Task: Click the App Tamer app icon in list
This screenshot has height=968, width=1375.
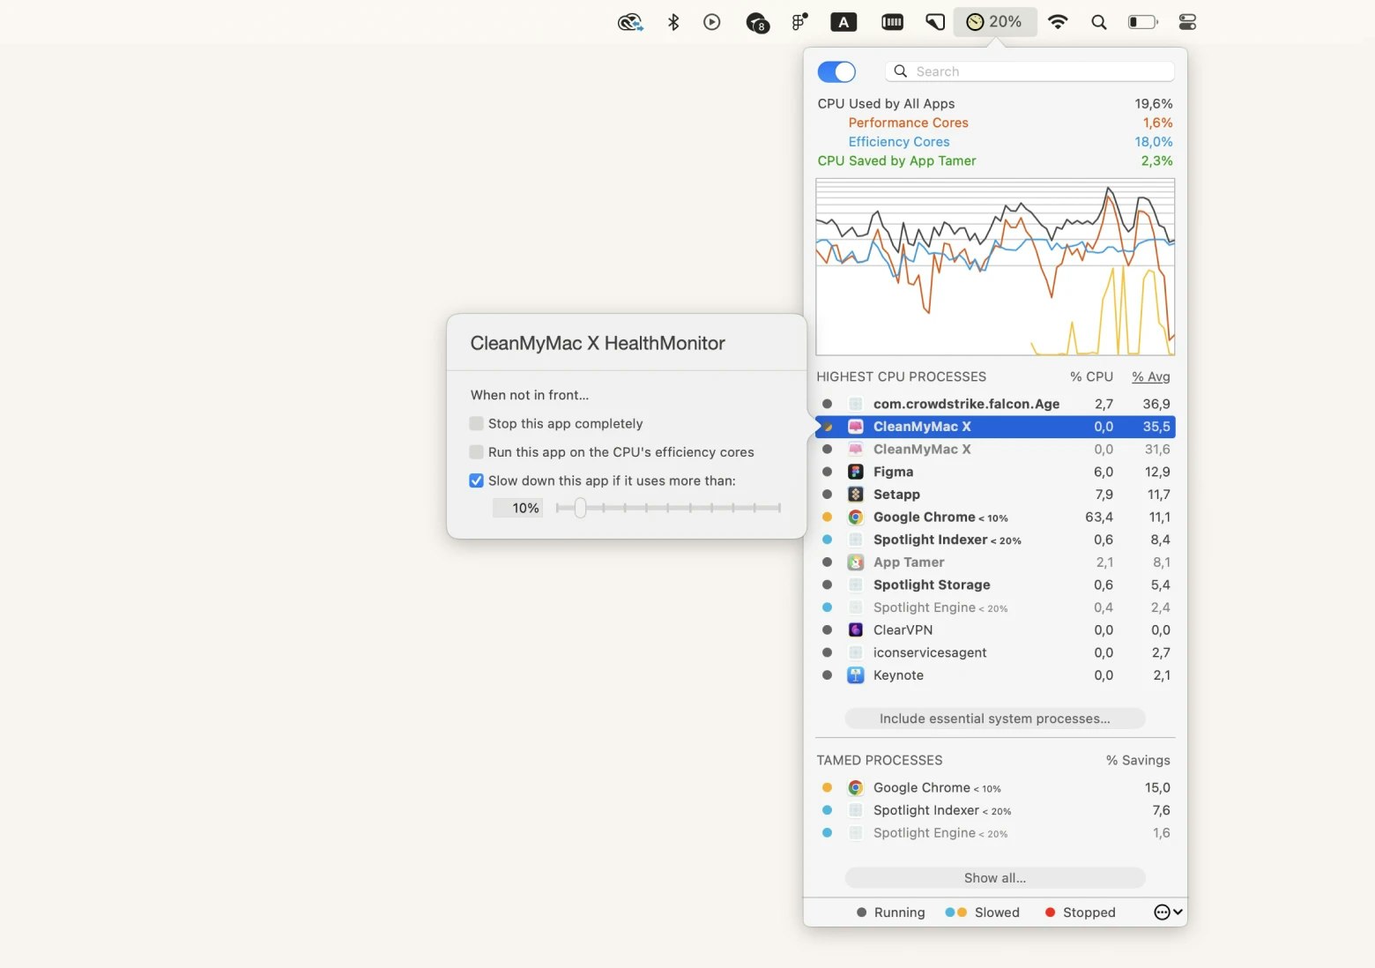Action: pos(855,562)
